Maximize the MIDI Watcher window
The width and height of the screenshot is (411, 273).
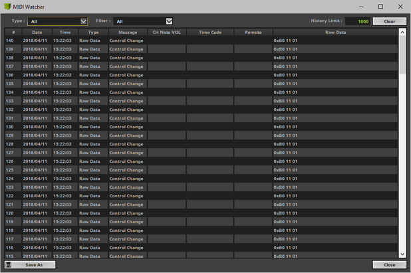coord(380,7)
